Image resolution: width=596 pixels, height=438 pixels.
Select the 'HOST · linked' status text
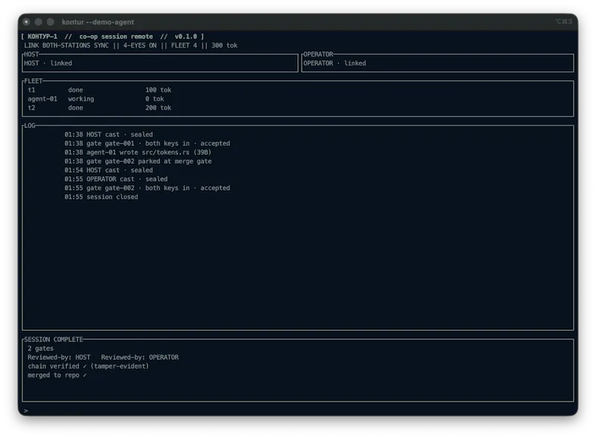pyautogui.click(x=48, y=63)
